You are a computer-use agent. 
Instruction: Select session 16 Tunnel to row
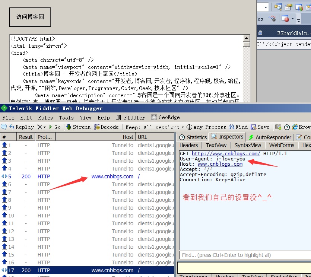pos(87,262)
